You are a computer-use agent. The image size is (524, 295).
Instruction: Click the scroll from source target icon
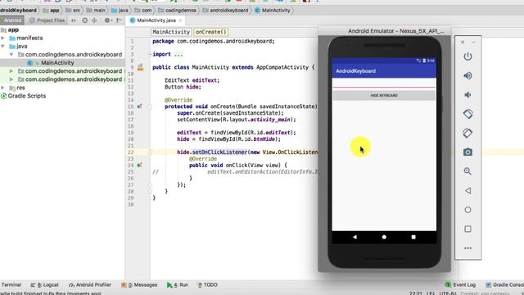tap(85, 20)
